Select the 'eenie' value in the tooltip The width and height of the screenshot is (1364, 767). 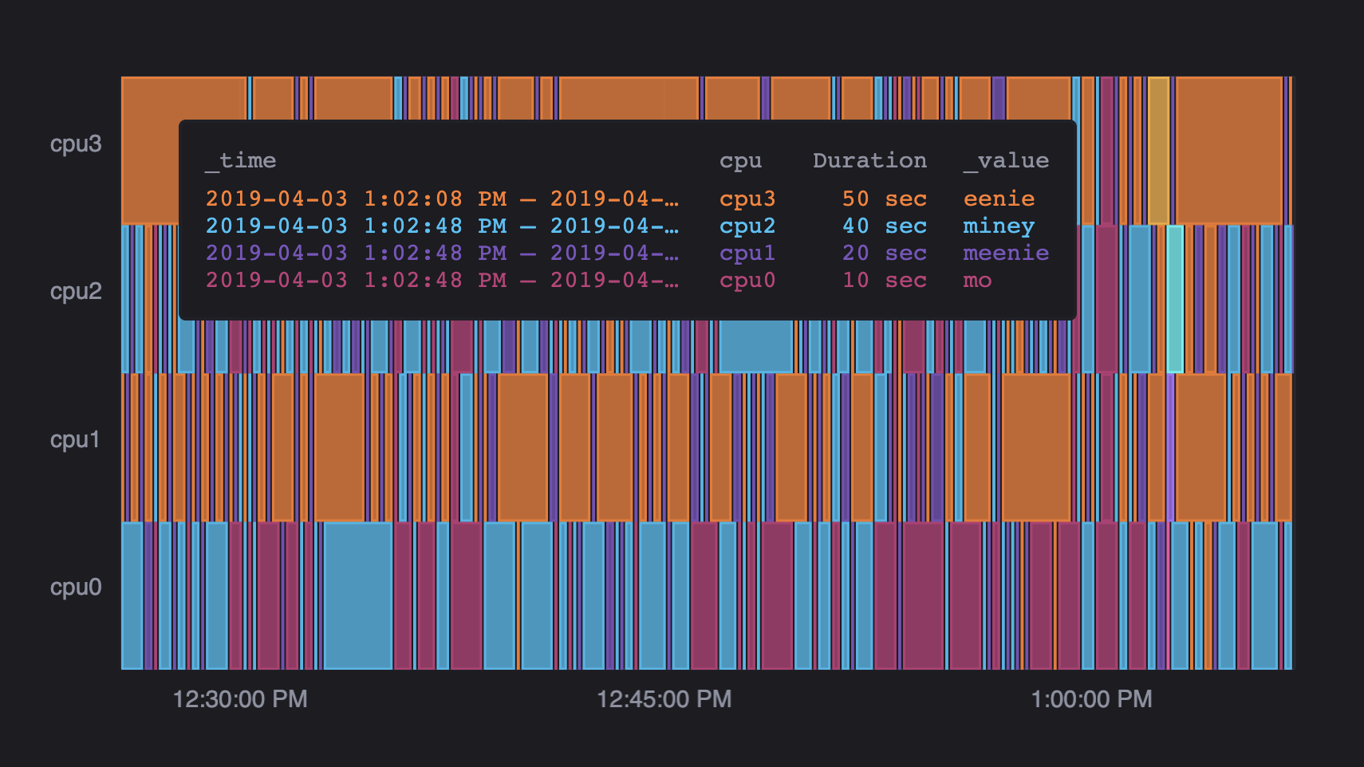click(999, 199)
